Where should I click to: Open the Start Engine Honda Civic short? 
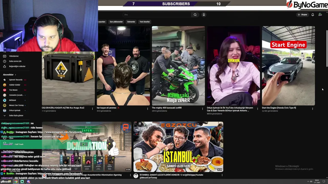point(288,66)
